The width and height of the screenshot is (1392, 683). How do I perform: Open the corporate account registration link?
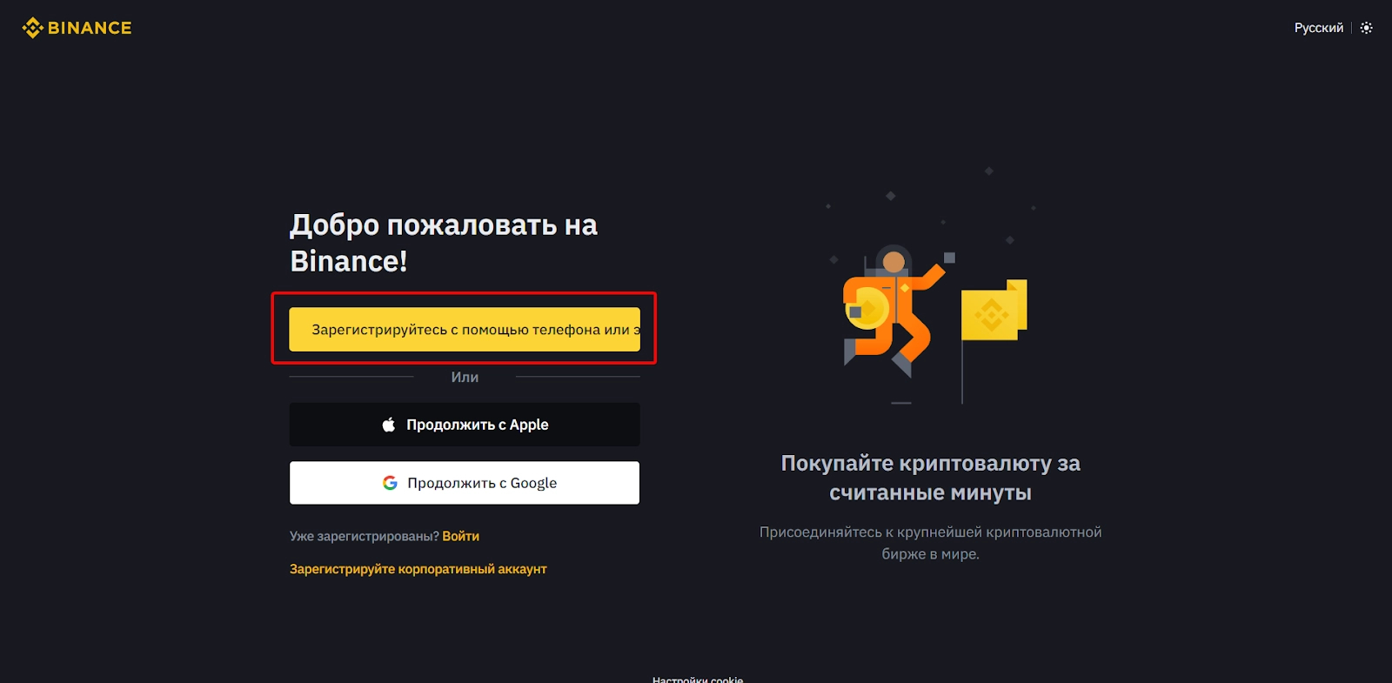[x=418, y=569]
